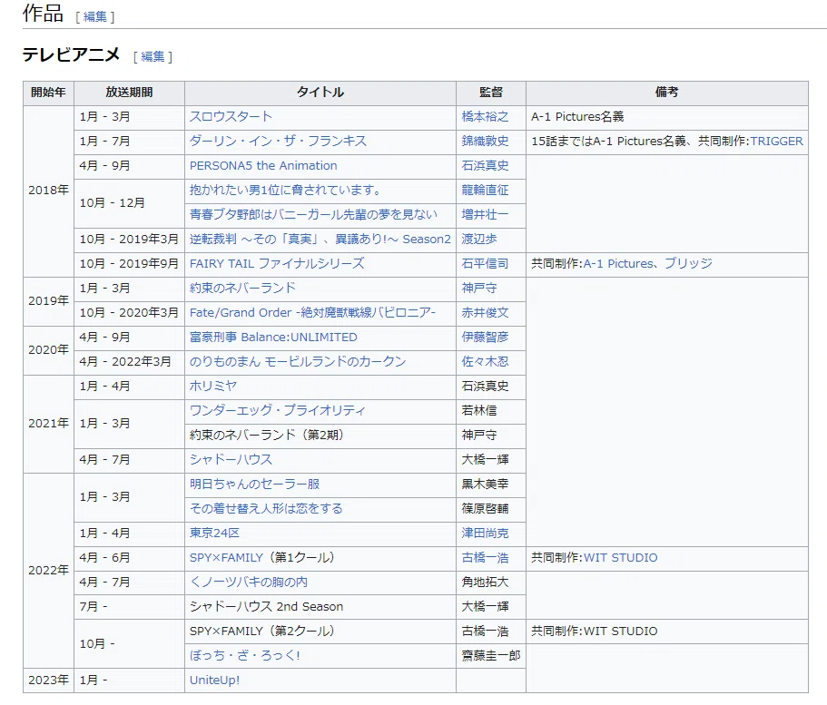Open のりものまん モービルランドのカークン link
827x705 pixels.
[x=298, y=362]
